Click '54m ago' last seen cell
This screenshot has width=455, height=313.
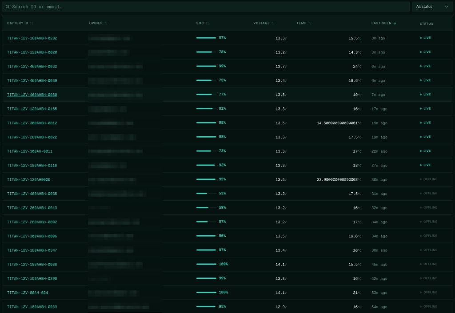point(379,307)
